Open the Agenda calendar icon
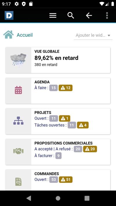The width and height of the screenshot is (116, 206). pos(18,90)
